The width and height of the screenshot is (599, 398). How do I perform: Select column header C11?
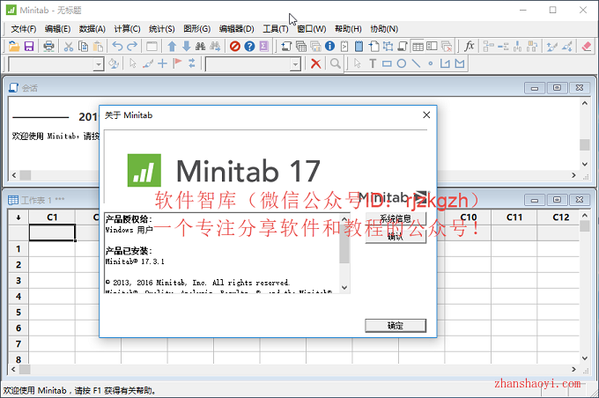click(x=514, y=217)
